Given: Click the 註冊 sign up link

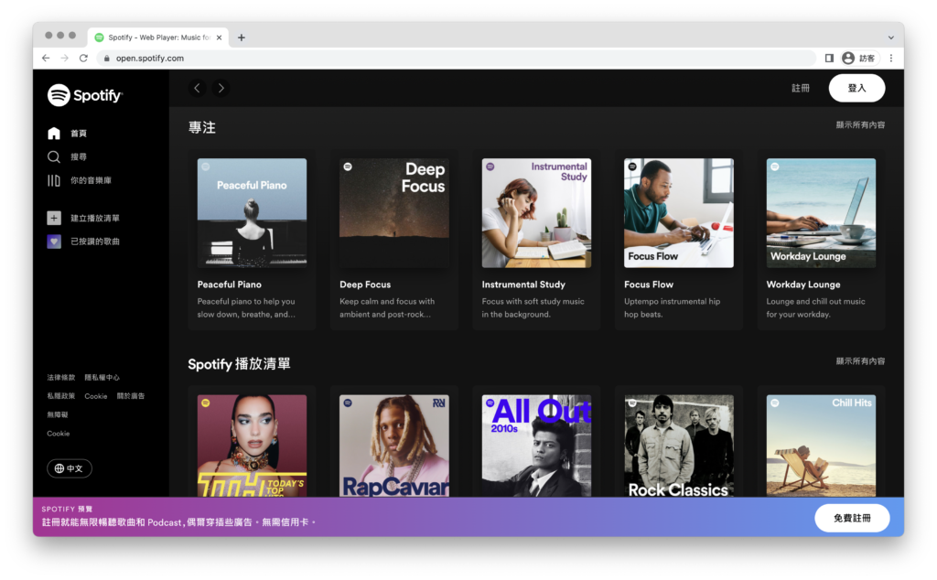Looking at the screenshot, I should click(801, 89).
